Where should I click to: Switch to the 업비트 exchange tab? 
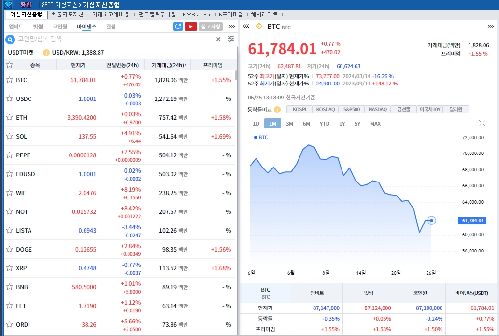(x=16, y=27)
